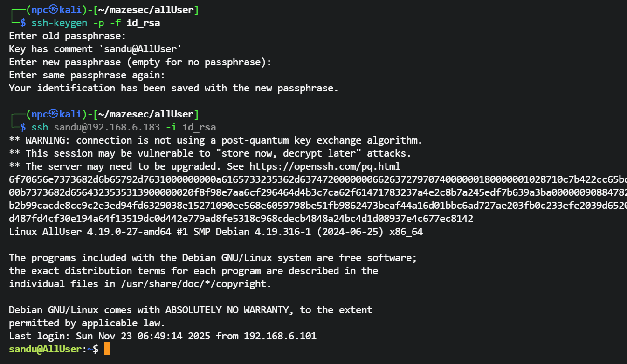The width and height of the screenshot is (627, 364).
Task: Click the sandu@192.168.6.183 ssh target
Action: (107, 127)
